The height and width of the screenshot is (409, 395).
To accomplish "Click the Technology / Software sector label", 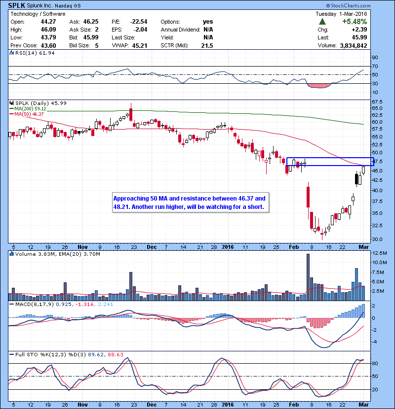I will point(38,14).
